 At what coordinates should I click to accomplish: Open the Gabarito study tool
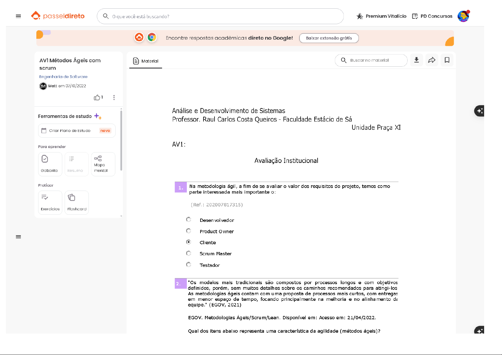pyautogui.click(x=50, y=164)
